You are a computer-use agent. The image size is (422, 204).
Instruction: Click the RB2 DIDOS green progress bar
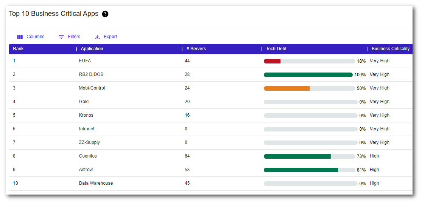tap(308, 75)
